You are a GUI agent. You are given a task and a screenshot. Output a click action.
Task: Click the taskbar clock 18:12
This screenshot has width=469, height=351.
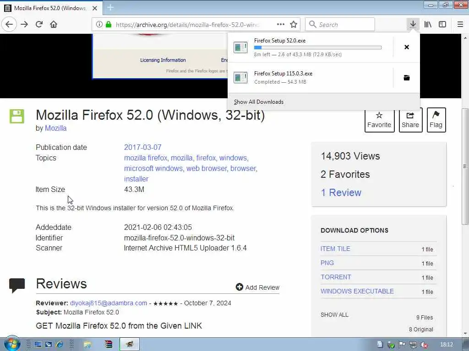tap(447, 345)
